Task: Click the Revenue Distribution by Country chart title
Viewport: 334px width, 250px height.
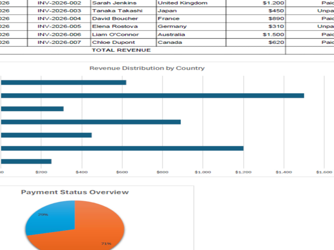Action: tap(147, 68)
